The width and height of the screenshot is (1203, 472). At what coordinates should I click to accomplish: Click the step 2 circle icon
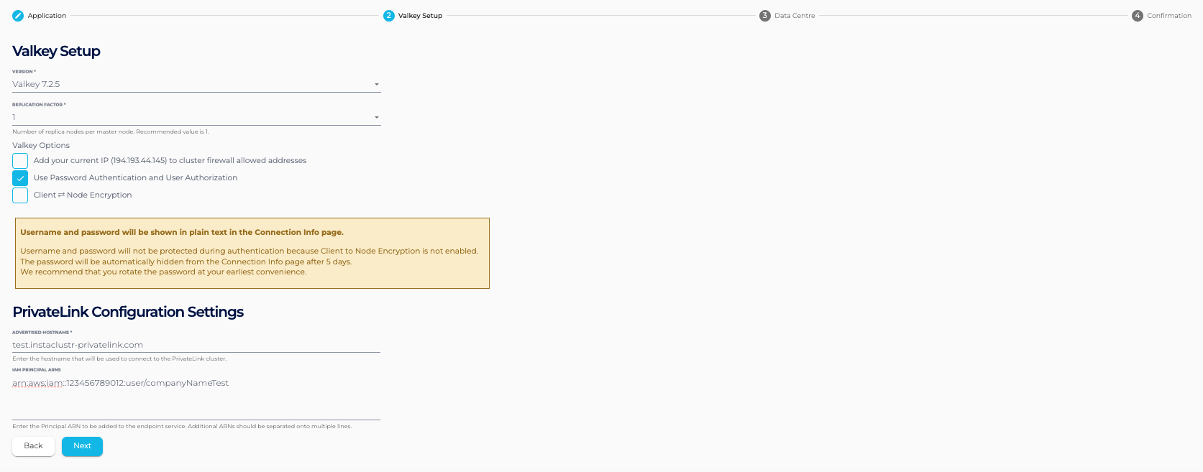pos(389,16)
